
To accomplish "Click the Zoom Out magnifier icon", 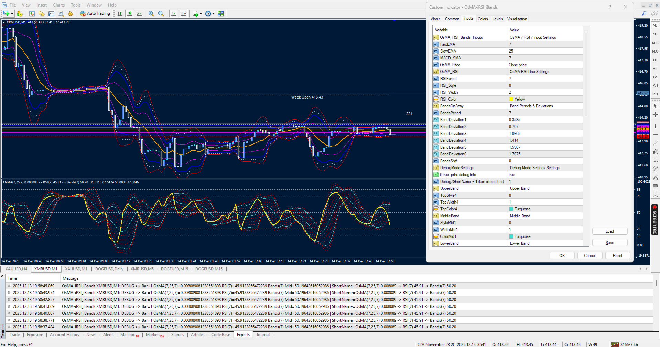I will 161,14.
